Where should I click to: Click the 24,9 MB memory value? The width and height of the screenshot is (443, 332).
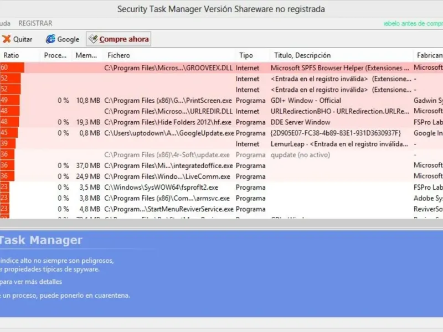click(88, 177)
